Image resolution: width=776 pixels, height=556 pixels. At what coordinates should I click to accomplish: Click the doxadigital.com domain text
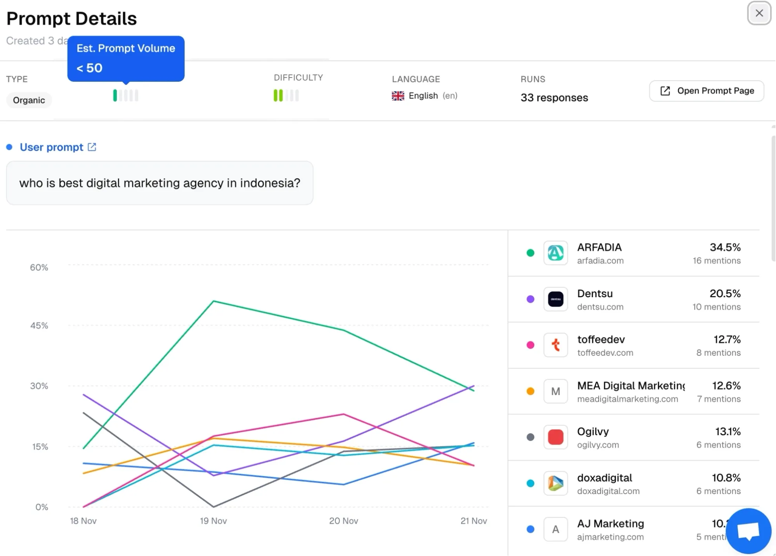[x=608, y=491]
